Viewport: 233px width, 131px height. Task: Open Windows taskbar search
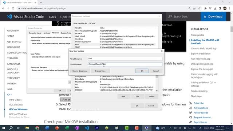(x=11, y=128)
